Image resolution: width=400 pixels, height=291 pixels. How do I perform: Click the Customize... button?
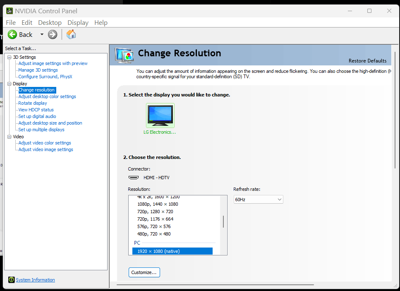[144, 272]
